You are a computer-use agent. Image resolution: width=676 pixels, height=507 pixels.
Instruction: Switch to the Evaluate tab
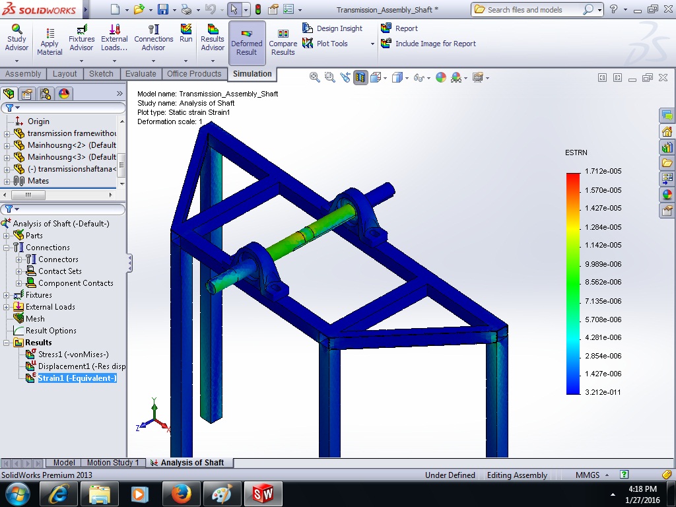click(x=141, y=74)
